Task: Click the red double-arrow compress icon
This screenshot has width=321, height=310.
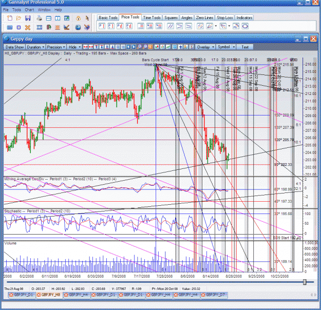Action: point(86,47)
